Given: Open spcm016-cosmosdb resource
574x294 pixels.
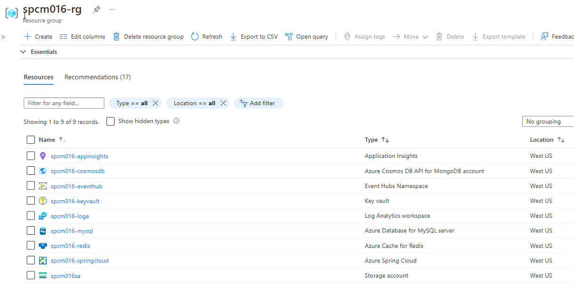Looking at the screenshot, I should point(78,171).
